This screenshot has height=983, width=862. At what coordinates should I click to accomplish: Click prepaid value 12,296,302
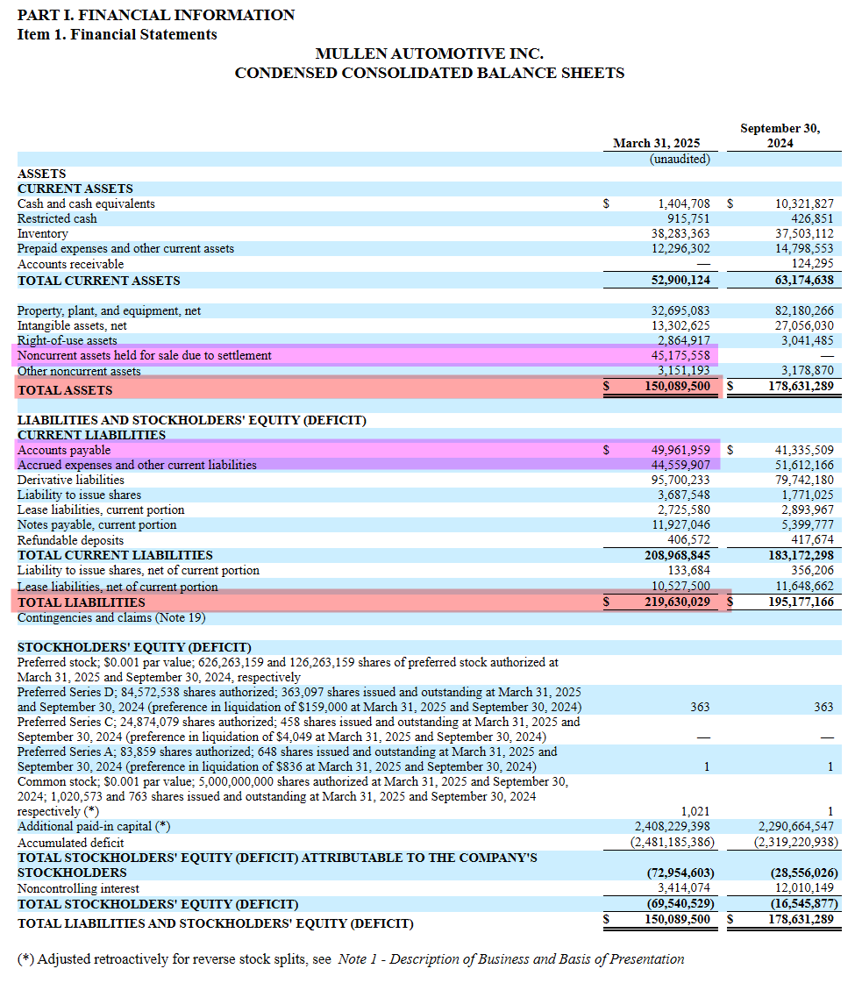click(x=680, y=249)
